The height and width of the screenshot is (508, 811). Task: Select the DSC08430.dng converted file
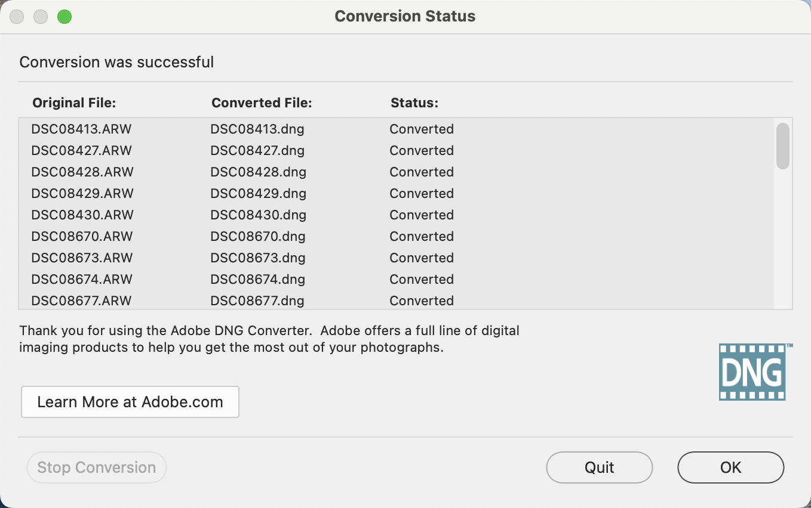[258, 215]
